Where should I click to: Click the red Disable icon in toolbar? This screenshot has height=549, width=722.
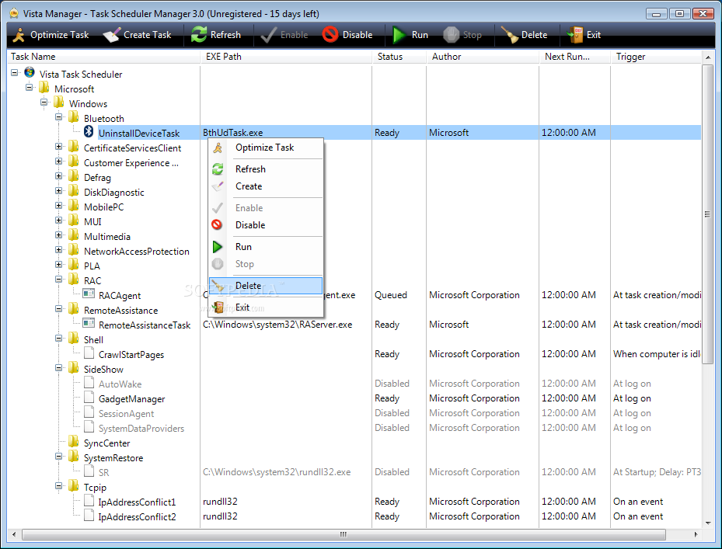[330, 34]
